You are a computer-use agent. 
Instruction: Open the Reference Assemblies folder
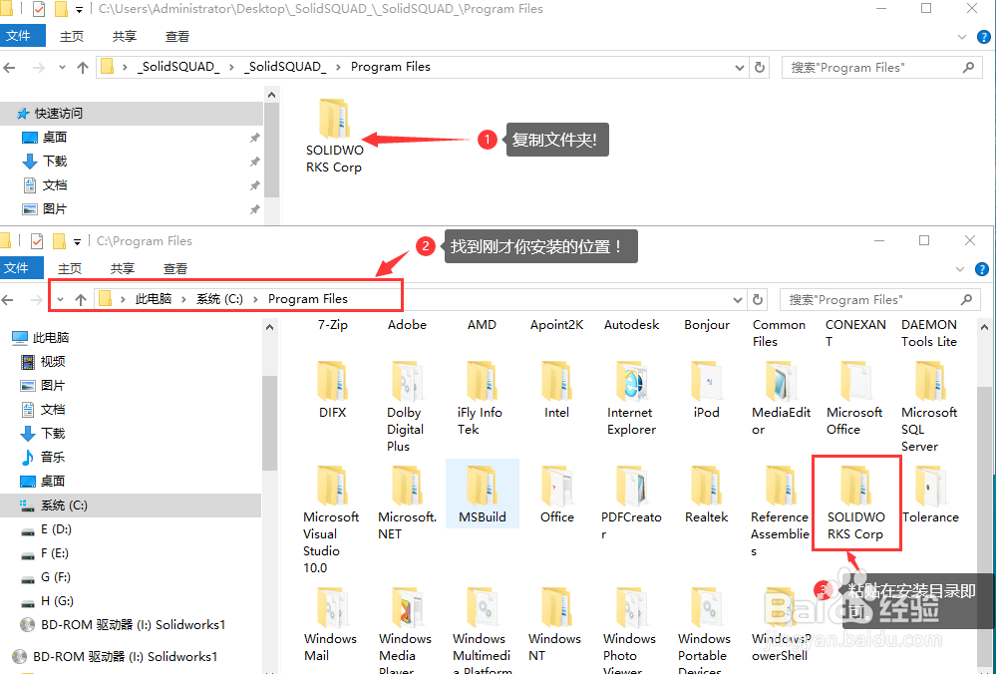click(x=780, y=511)
